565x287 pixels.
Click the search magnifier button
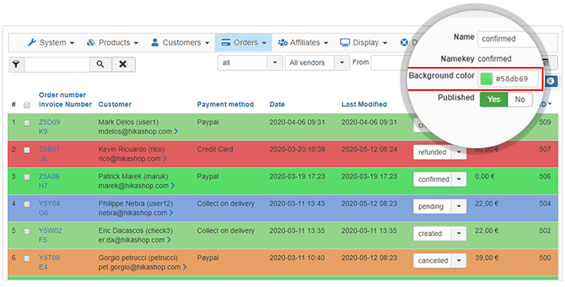101,65
